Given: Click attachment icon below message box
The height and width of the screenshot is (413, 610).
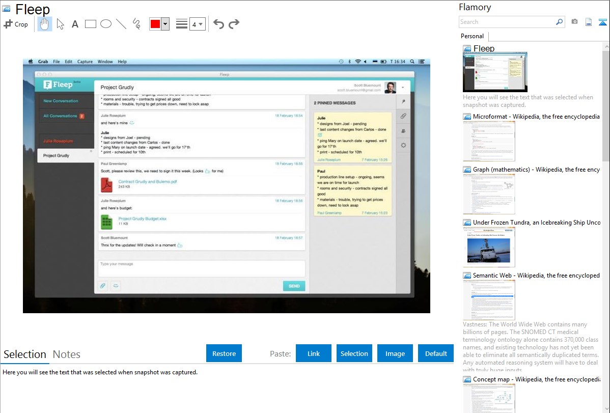Looking at the screenshot, I should (103, 286).
